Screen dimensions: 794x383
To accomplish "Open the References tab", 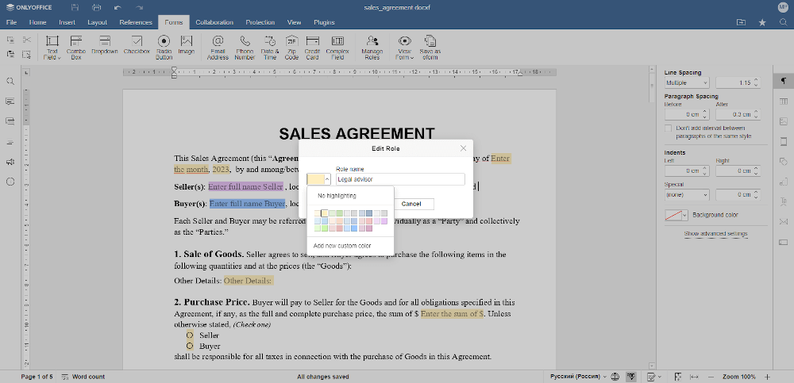I will coord(136,23).
